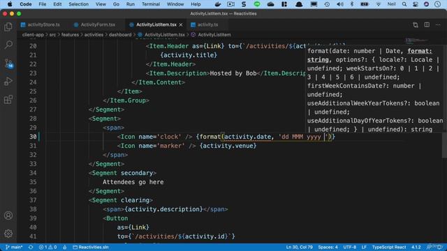Open the errors and warnings indicator
Image resolution: width=447 pixels, height=251 pixels.
(47, 247)
